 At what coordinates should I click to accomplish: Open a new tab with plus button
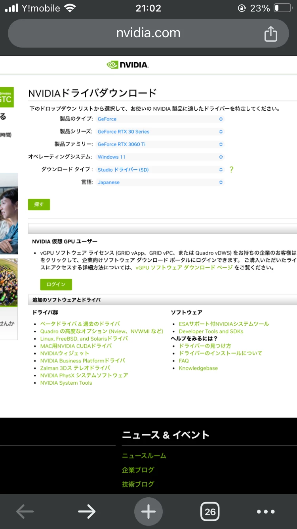click(x=148, y=512)
